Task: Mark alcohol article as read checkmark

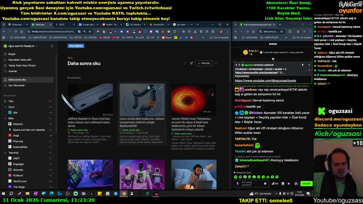Action: click(160, 88)
